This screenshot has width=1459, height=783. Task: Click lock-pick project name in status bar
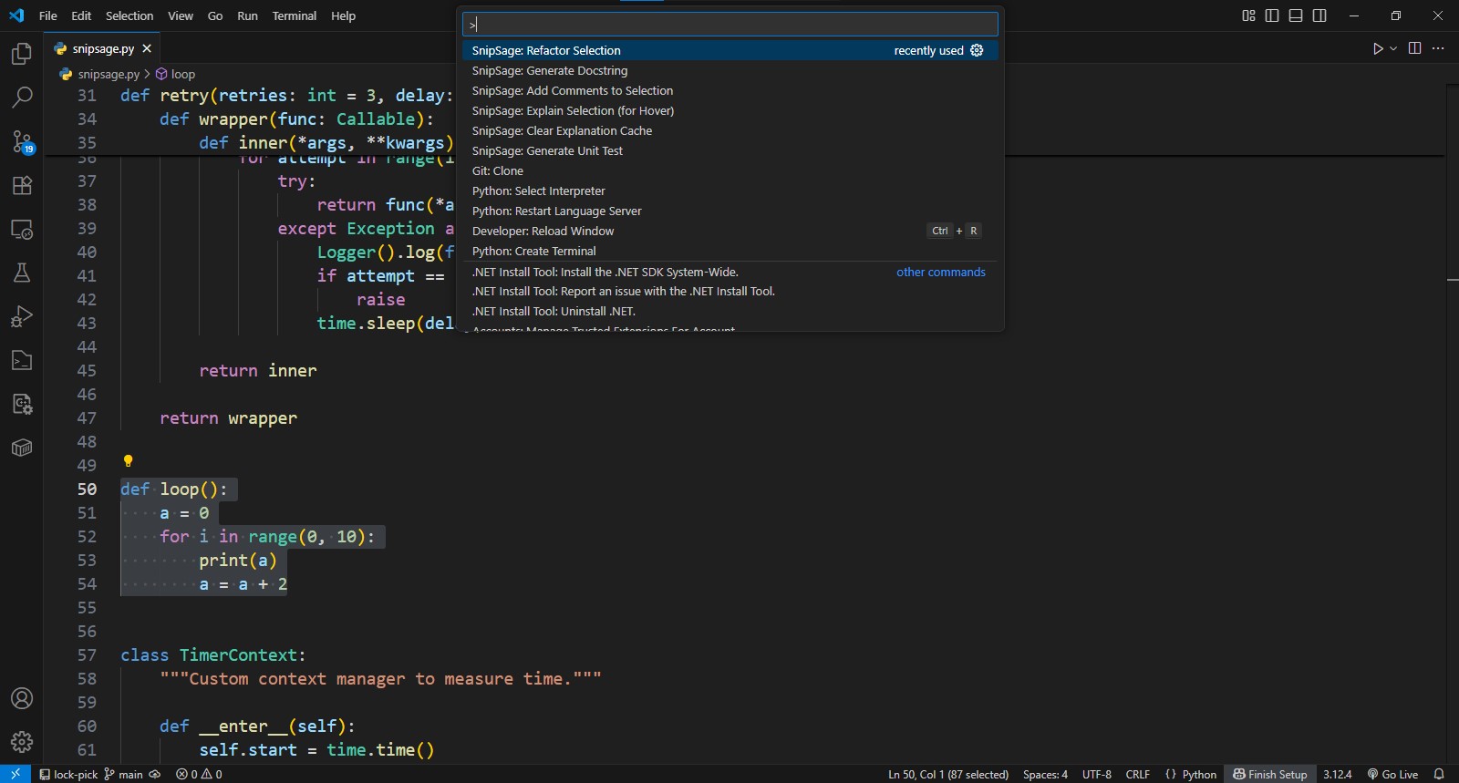pyautogui.click(x=67, y=774)
